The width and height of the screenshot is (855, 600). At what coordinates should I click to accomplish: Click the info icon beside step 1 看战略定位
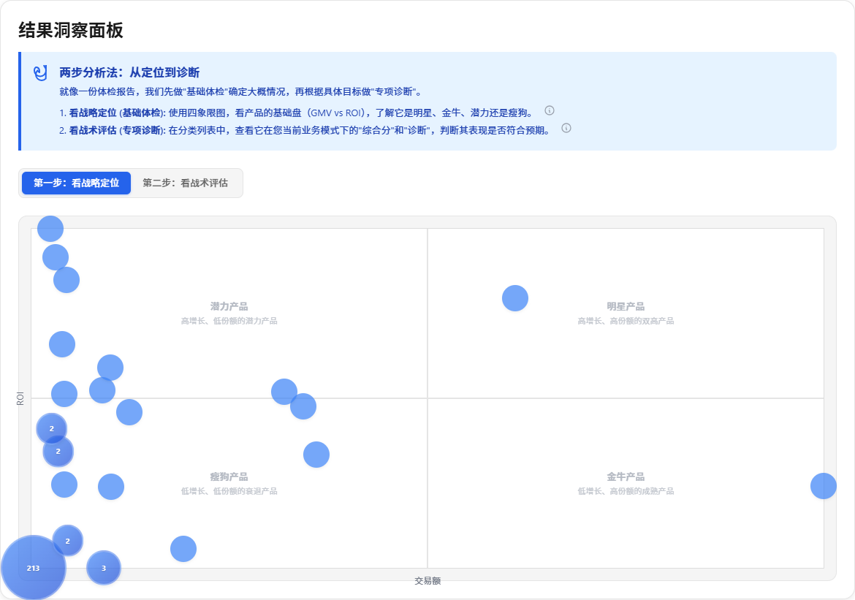549,110
